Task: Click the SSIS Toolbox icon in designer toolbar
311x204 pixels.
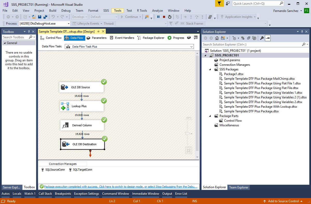Action: pos(189,38)
